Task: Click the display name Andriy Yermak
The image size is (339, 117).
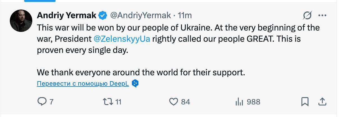Action: pos(67,15)
